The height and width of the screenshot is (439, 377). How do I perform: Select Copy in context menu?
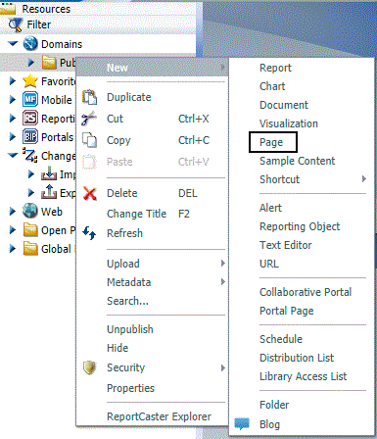click(118, 140)
